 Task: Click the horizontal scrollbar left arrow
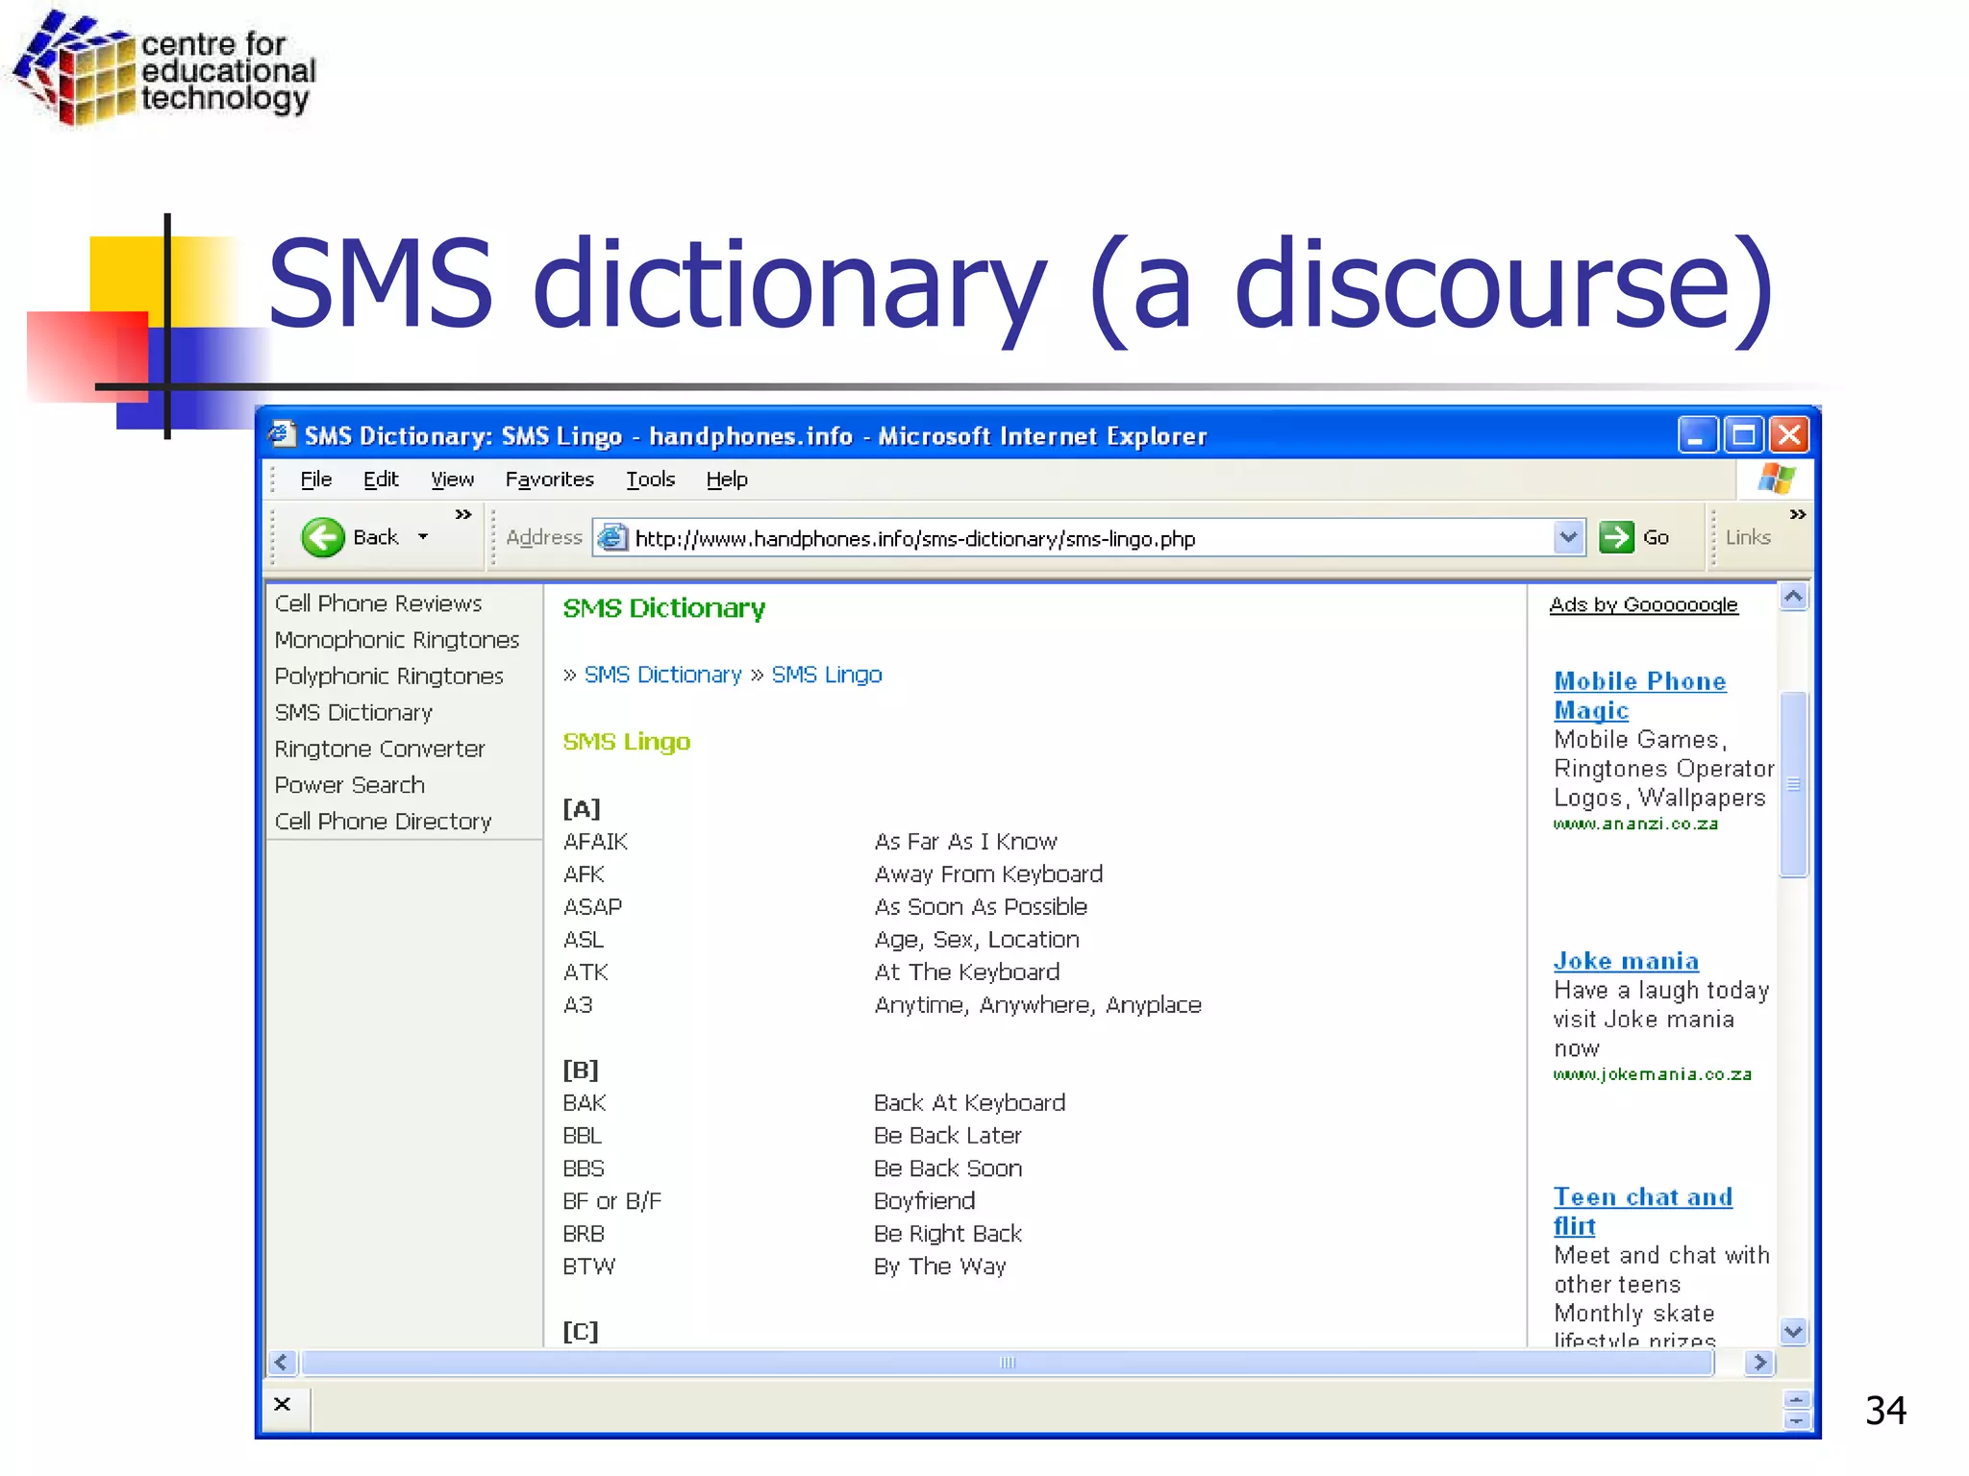[282, 1362]
